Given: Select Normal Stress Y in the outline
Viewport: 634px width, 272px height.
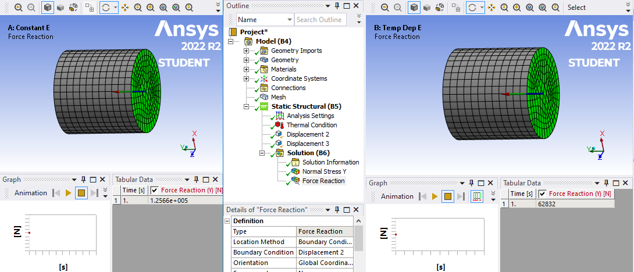Looking at the screenshot, I should [323, 171].
